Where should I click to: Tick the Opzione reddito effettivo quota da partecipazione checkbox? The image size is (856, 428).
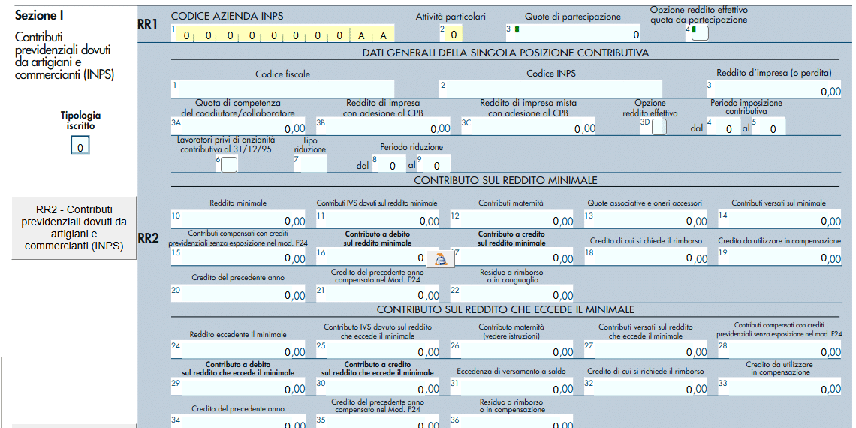701,35
